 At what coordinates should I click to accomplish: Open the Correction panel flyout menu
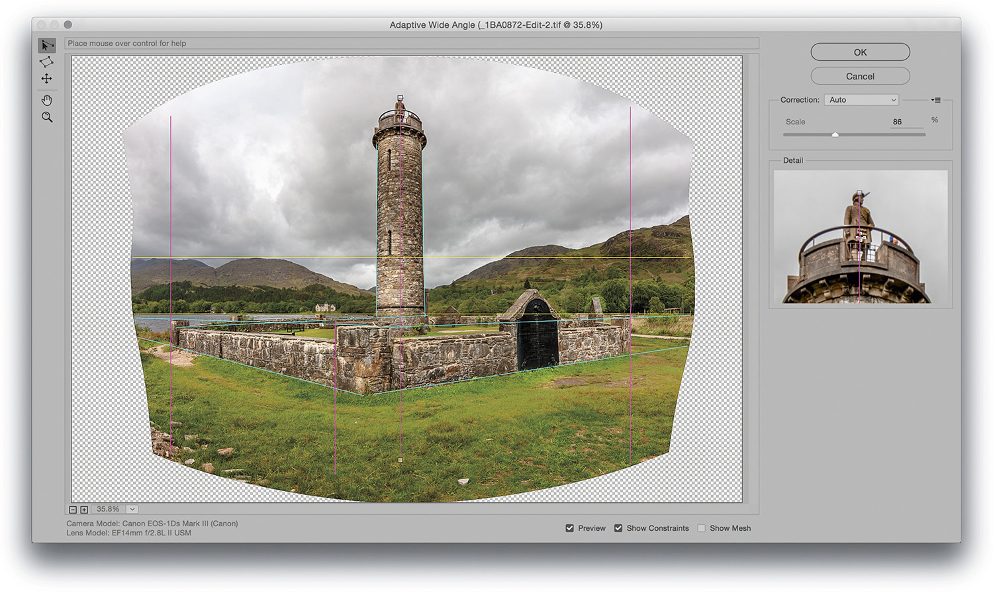click(935, 100)
